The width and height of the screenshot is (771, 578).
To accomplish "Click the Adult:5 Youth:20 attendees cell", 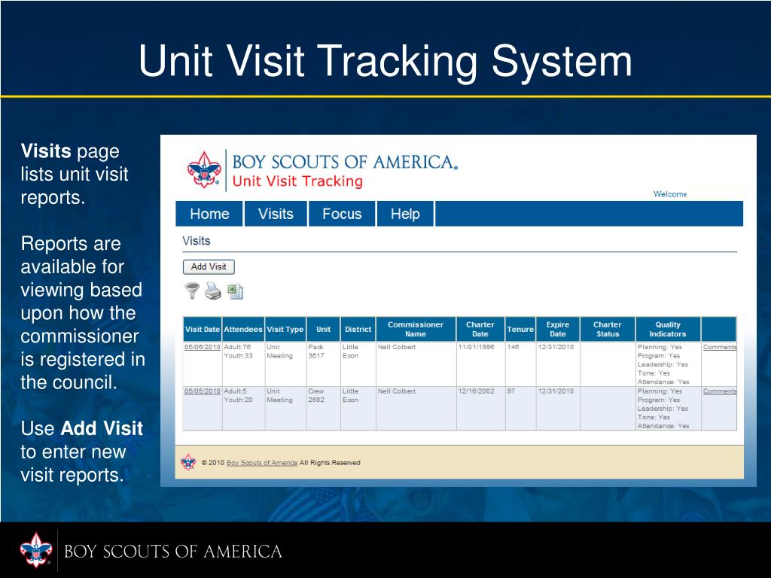I will click(x=243, y=408).
